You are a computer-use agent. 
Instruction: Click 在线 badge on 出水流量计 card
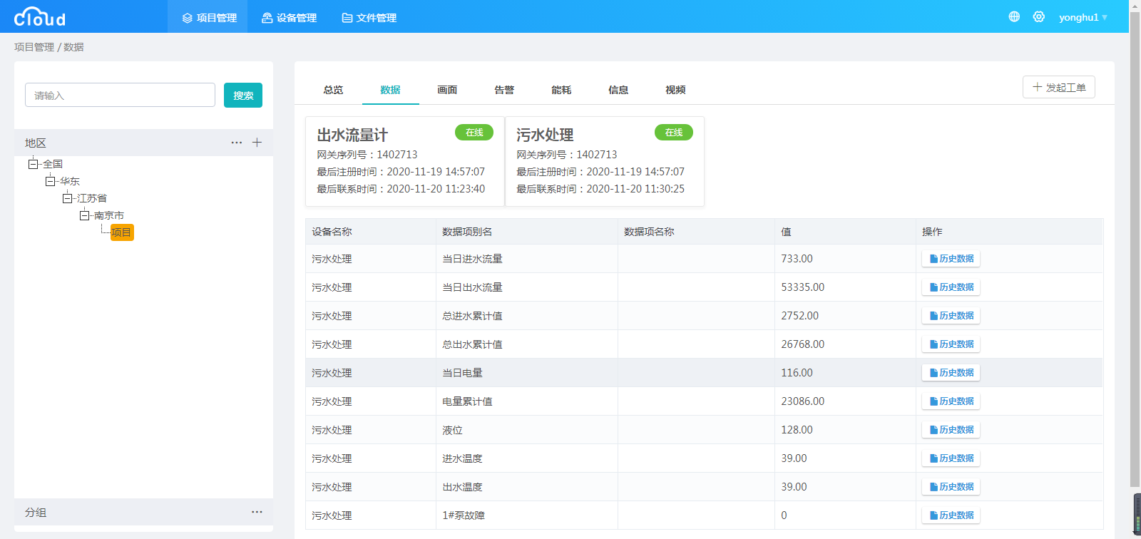[474, 133]
